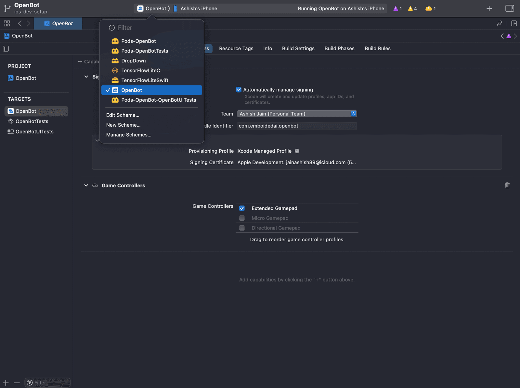Collapse the Game Controllers section
This screenshot has width=520, height=388.
pos(86,185)
